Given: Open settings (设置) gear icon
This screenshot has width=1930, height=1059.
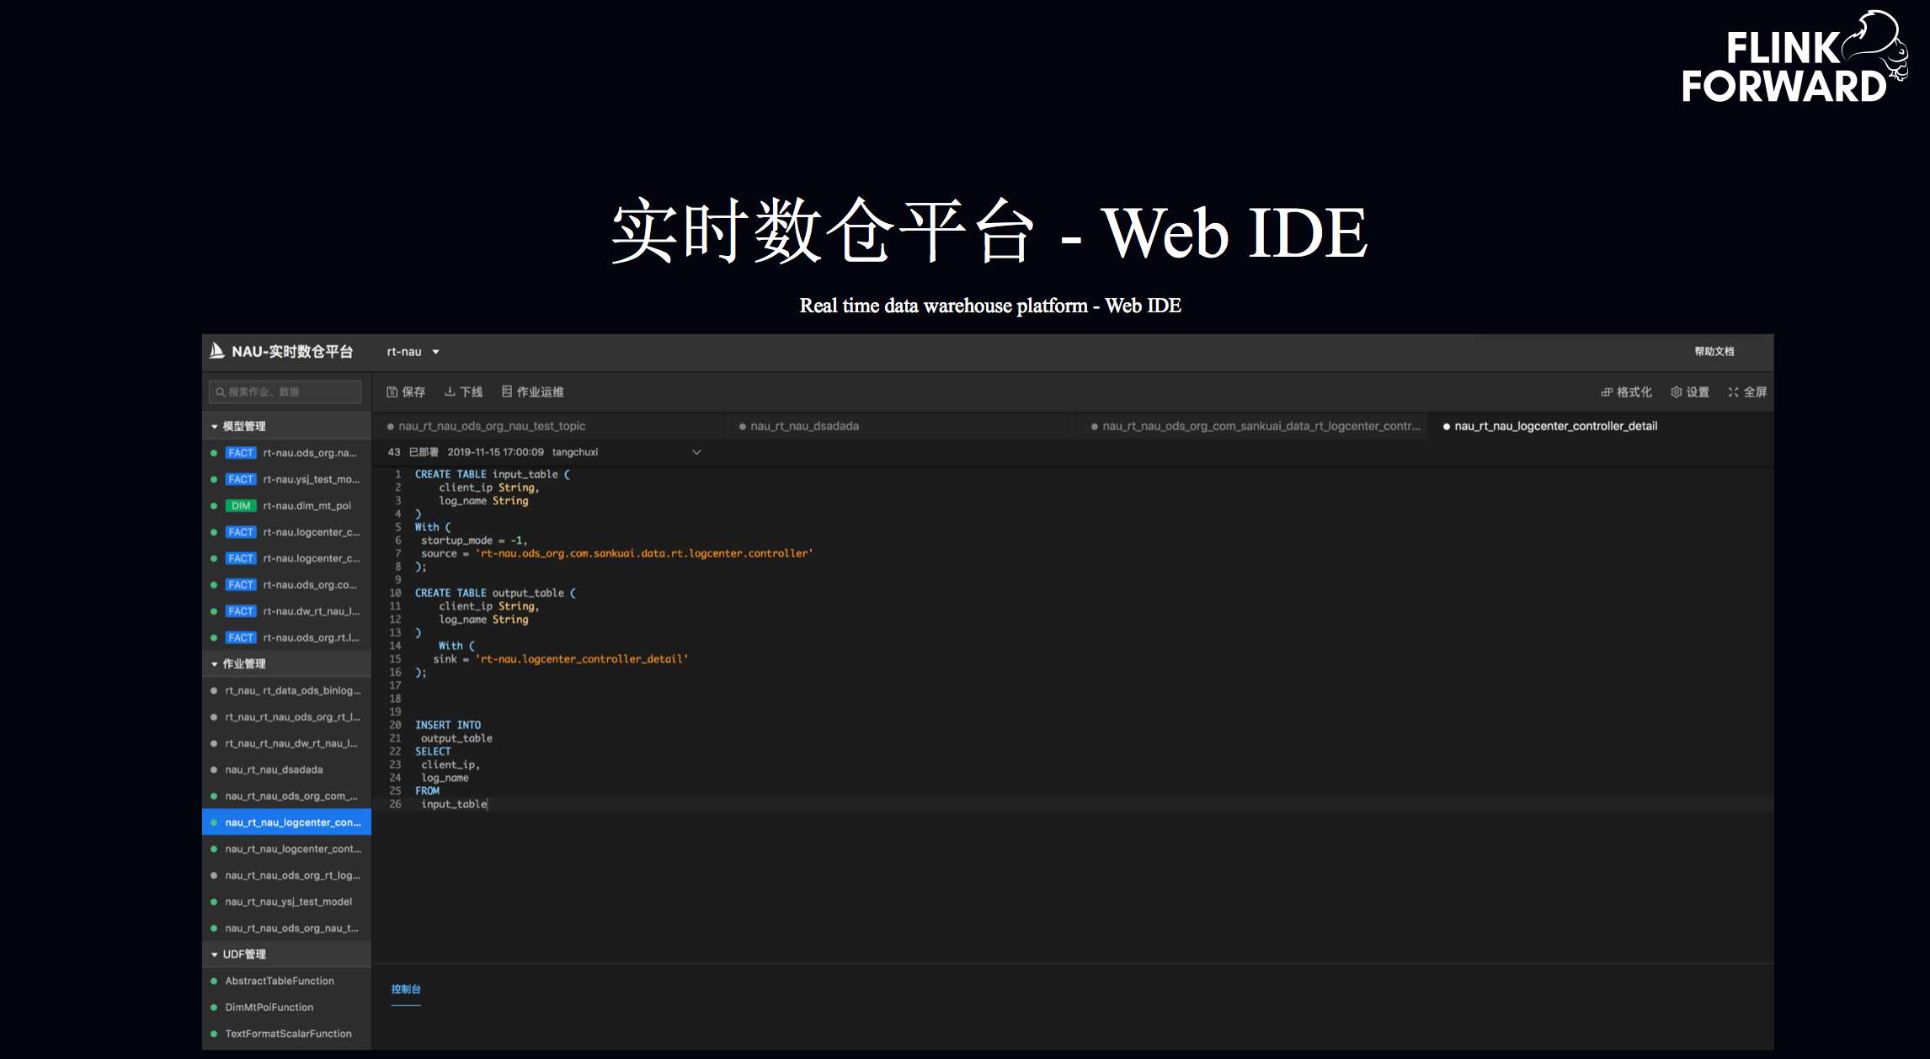Looking at the screenshot, I should [x=1677, y=392].
